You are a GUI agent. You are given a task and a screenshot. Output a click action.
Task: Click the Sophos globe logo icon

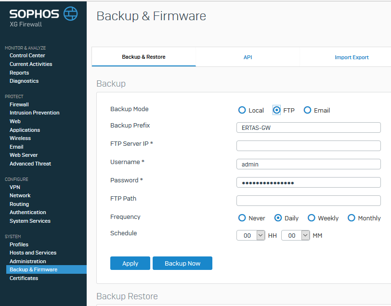(71, 13)
